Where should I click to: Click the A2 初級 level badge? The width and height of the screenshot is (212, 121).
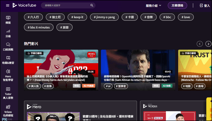pos(167,86)
